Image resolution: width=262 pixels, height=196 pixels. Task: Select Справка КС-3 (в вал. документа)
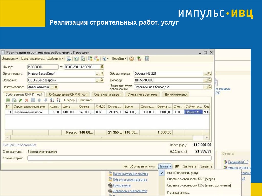[x=199, y=185]
